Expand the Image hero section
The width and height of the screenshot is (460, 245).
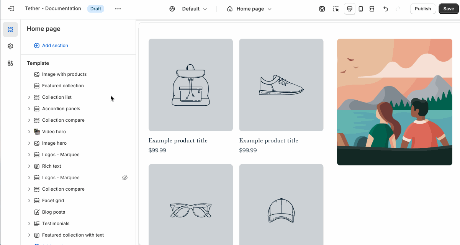pos(29,143)
